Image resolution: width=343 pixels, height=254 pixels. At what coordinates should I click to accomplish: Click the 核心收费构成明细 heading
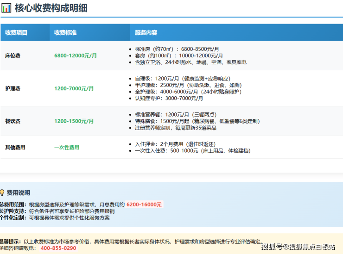[x=51, y=8]
